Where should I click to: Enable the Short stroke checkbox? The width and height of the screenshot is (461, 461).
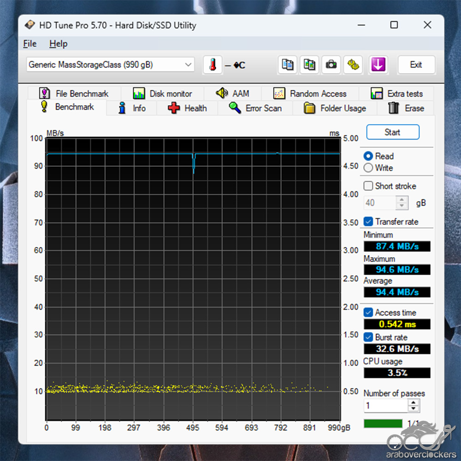(368, 186)
